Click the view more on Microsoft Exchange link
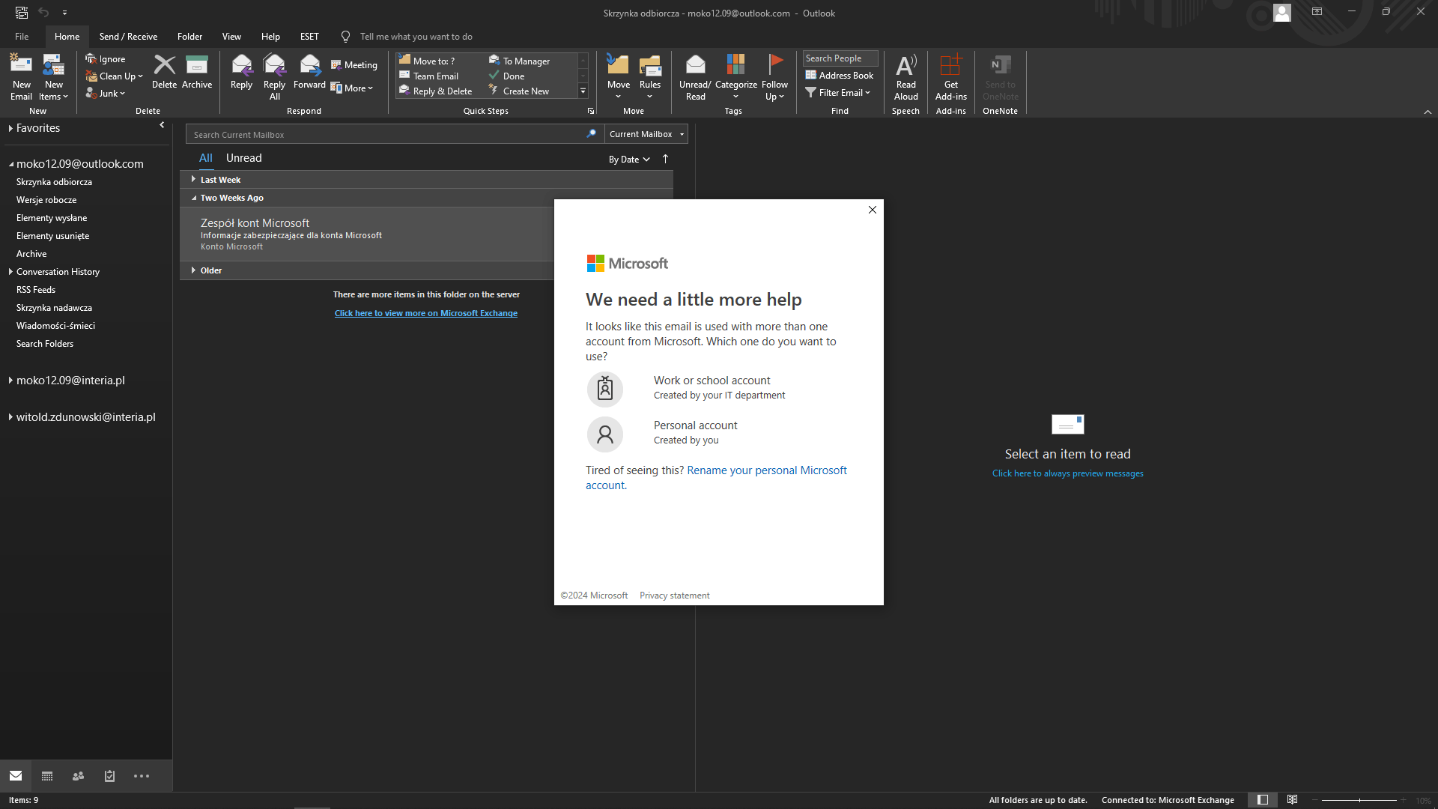The width and height of the screenshot is (1438, 809). [425, 313]
